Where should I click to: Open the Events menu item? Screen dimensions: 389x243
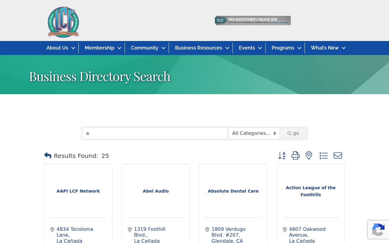(247, 48)
